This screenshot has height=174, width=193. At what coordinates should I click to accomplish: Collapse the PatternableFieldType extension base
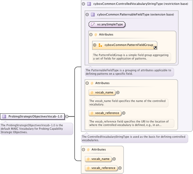coord(87,15)
